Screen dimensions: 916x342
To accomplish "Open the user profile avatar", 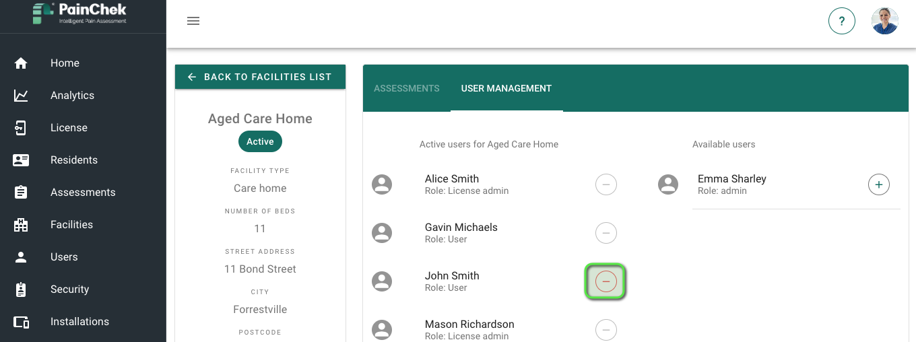I will point(885,21).
